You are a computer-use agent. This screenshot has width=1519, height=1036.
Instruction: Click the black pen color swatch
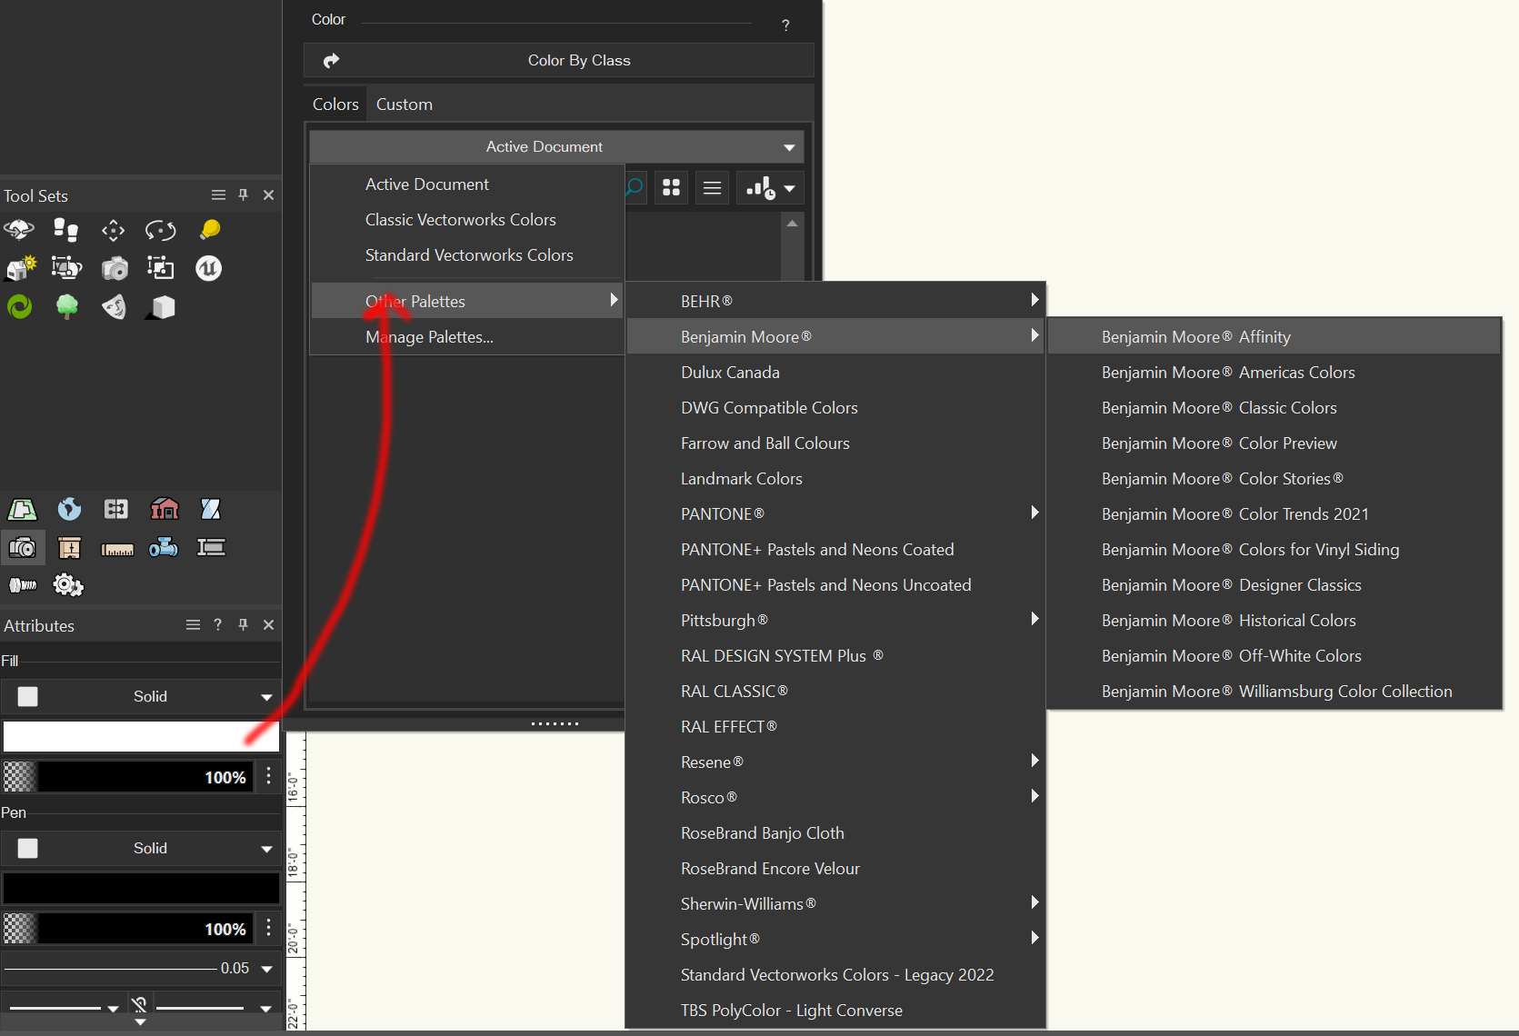[x=141, y=888]
